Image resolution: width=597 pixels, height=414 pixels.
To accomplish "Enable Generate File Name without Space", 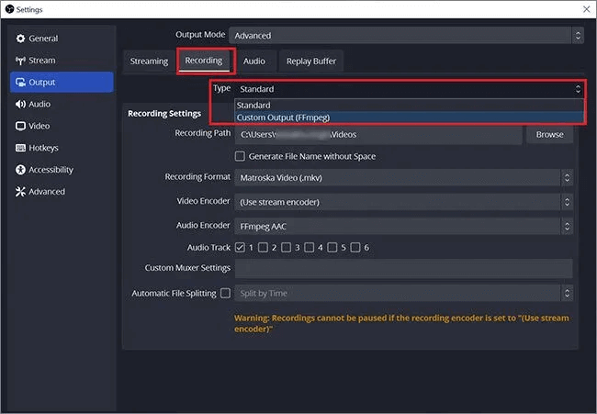I will point(240,156).
